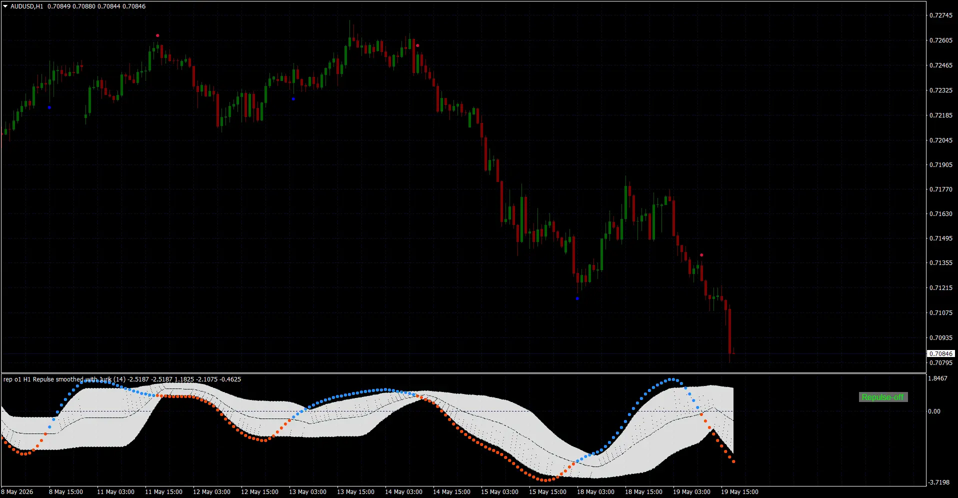This screenshot has height=498, width=958.
Task: Click the 0.71770 price scale label
Action: (x=940, y=189)
